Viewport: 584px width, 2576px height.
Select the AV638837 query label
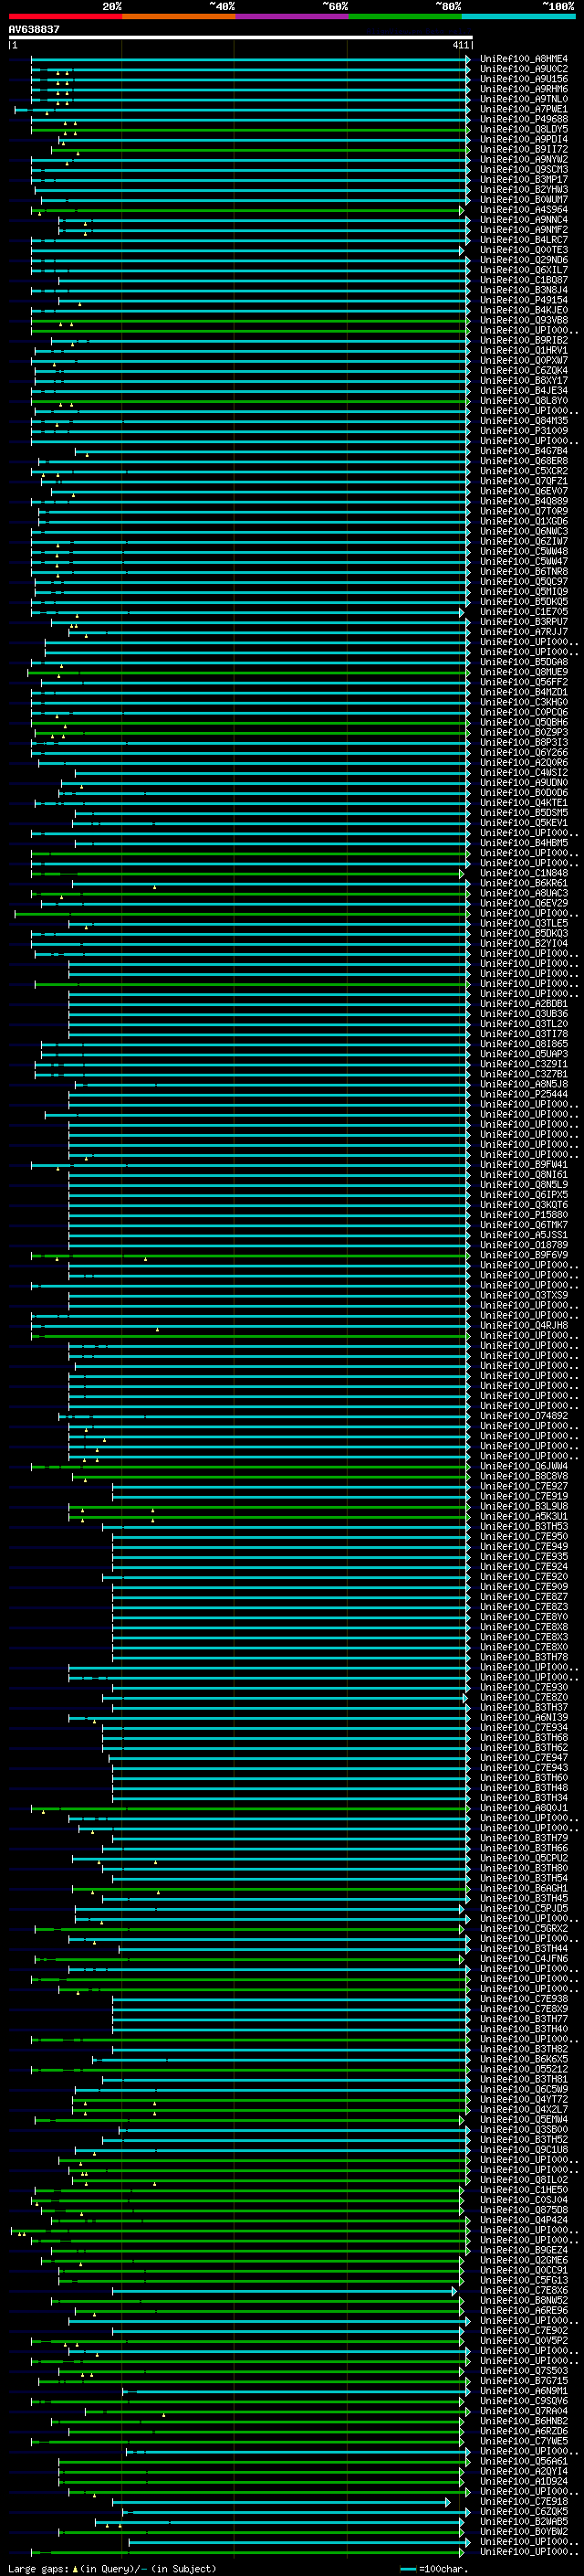click(x=34, y=29)
